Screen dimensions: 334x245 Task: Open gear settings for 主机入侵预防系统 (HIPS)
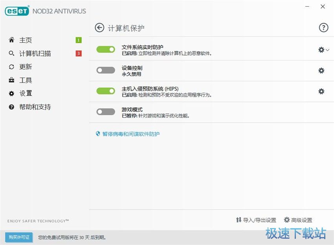pyautogui.click(x=321, y=92)
